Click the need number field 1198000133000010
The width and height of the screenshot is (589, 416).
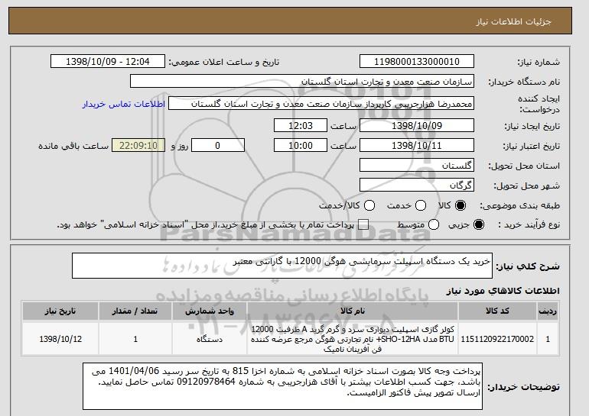[417, 62]
